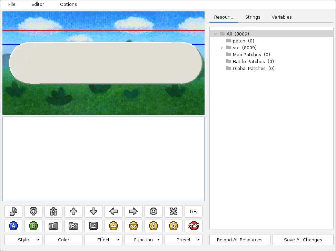The image size is (336, 251).
Task: Insert the B button glyph
Action: click(33, 226)
